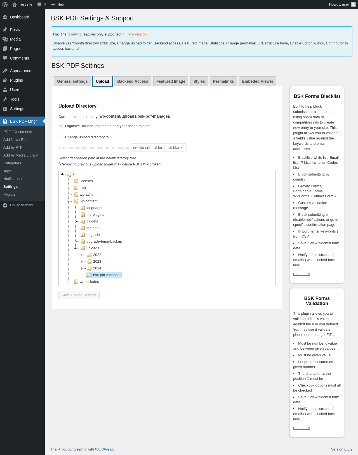
Task: Click the plus icon next to New
Action: [x=53, y=4]
